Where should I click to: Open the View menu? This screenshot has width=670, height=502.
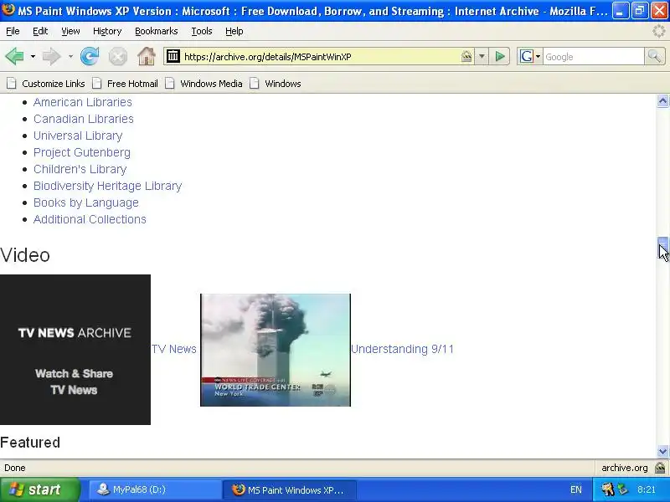(x=70, y=31)
